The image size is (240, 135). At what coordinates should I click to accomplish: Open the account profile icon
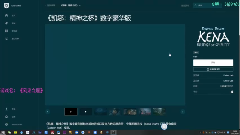click(x=6, y=124)
